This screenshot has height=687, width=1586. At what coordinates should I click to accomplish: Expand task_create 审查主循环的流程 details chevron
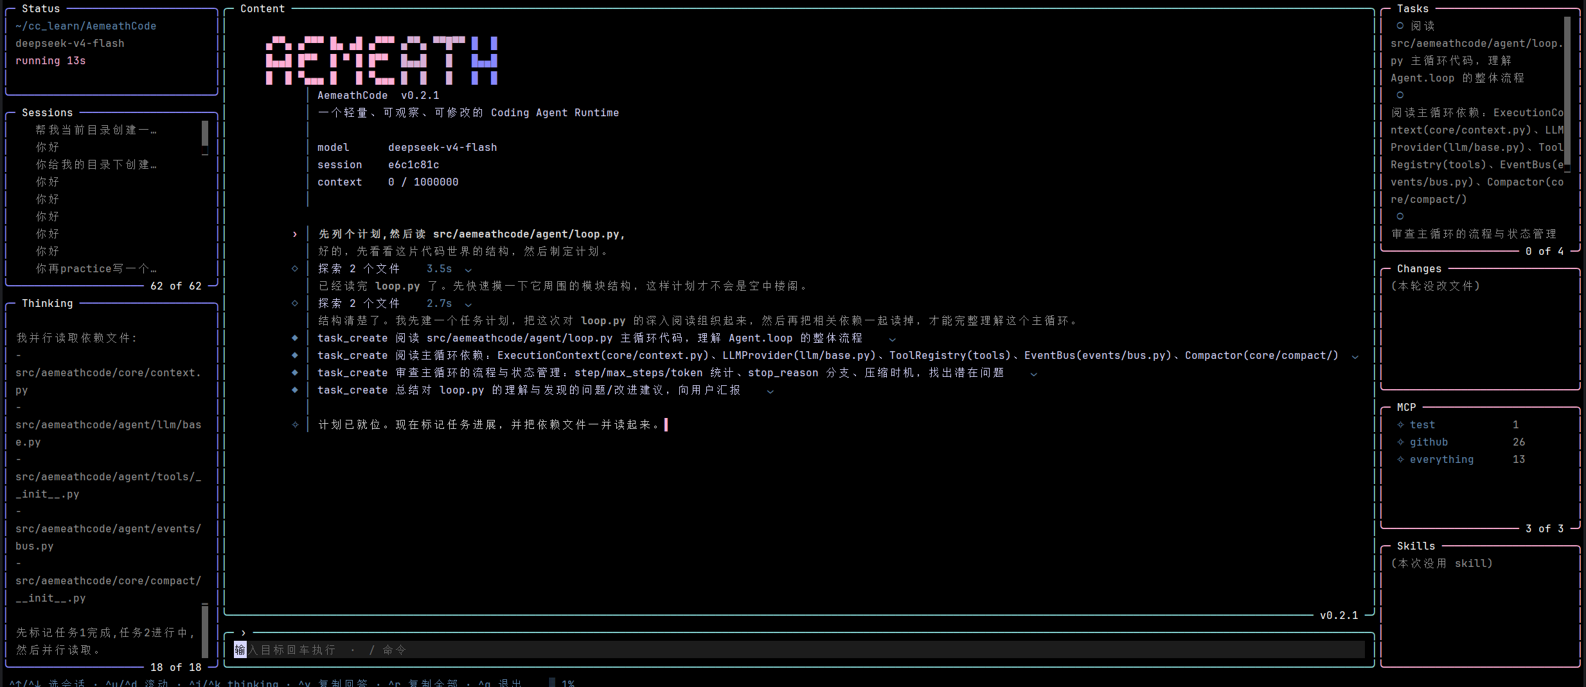click(x=1034, y=374)
